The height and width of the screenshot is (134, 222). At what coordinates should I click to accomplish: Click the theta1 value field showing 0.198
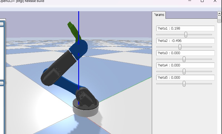(186, 28)
